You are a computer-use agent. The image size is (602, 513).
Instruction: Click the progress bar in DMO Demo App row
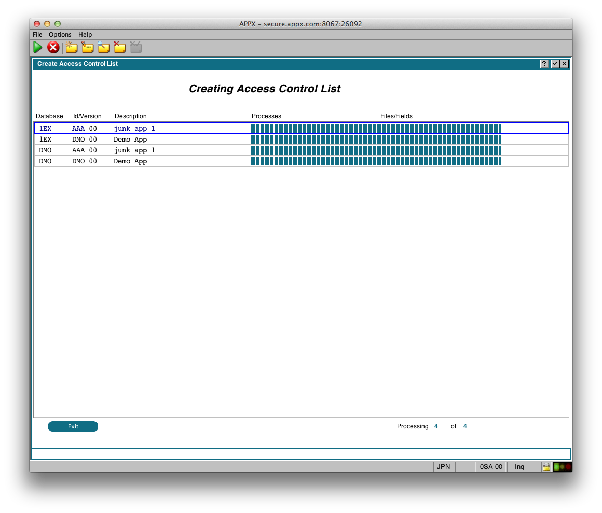376,161
